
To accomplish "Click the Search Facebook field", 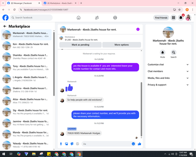I will (31, 18).
